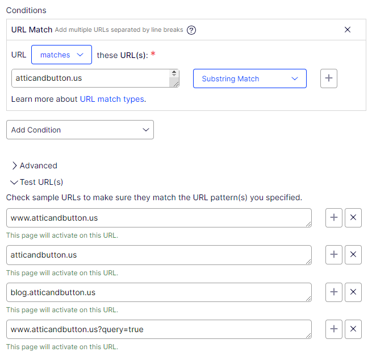Delete the query=true test URL row
Viewport: 372px width, 360px height.
[x=353, y=329]
